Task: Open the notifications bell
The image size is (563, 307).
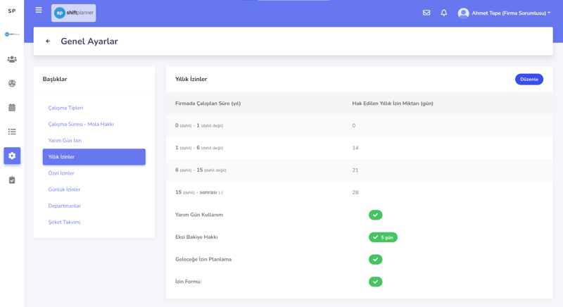Action: tap(444, 13)
